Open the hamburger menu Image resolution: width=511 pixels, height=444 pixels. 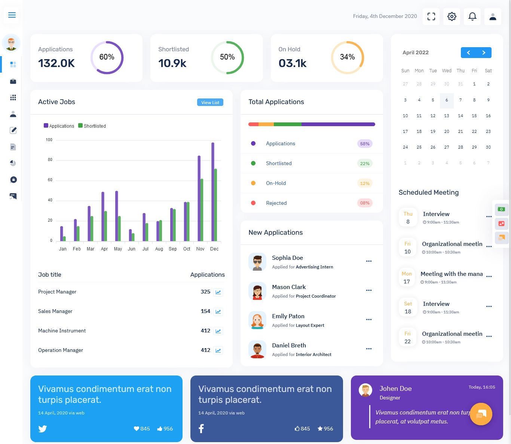point(12,15)
